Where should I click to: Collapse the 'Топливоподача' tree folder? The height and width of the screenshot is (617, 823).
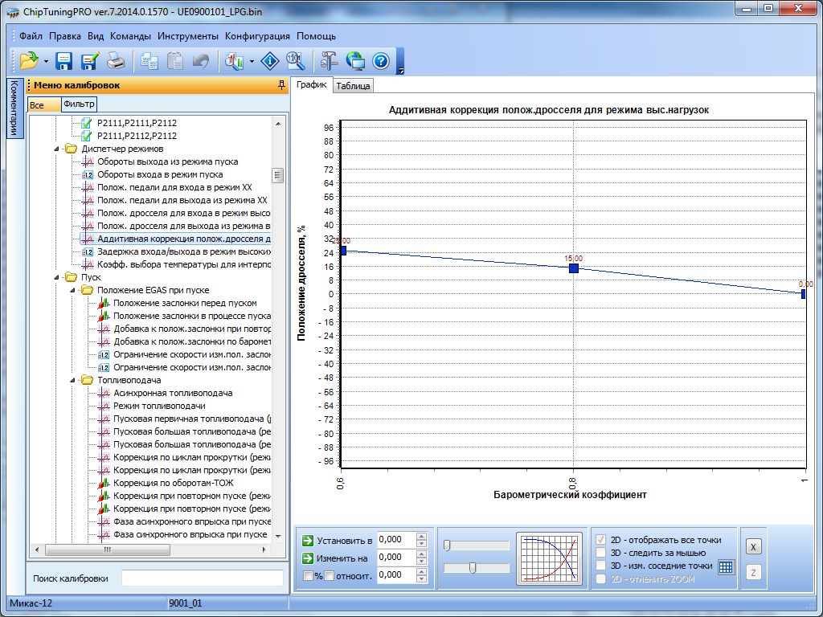point(72,380)
